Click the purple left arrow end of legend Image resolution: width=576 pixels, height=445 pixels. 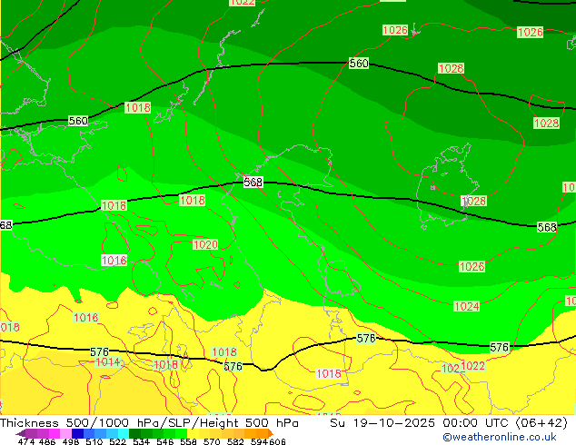(21, 433)
